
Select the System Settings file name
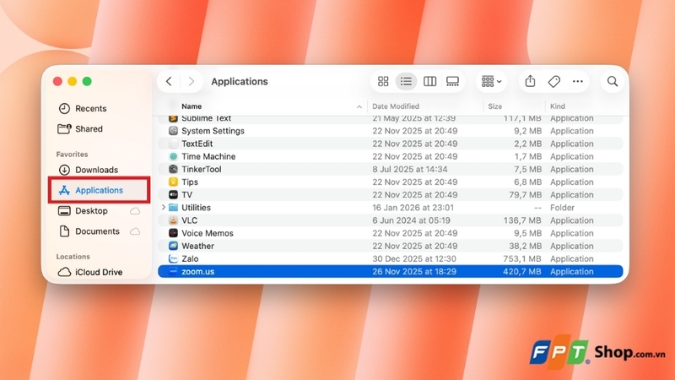pos(213,131)
